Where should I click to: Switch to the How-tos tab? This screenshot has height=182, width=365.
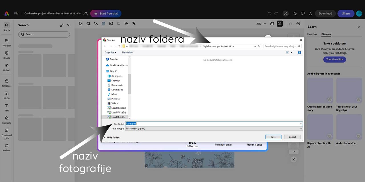pyautogui.click(x=312, y=34)
